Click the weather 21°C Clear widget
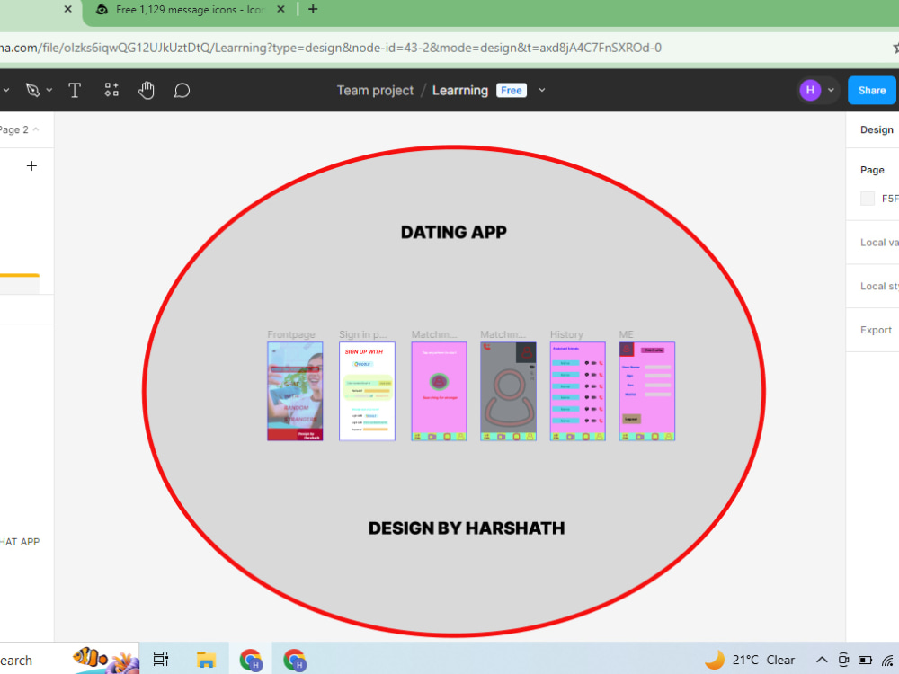899x674 pixels. click(750, 660)
